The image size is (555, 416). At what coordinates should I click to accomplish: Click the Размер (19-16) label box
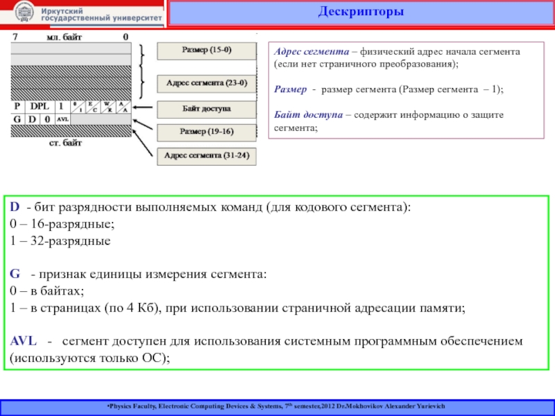coord(207,132)
